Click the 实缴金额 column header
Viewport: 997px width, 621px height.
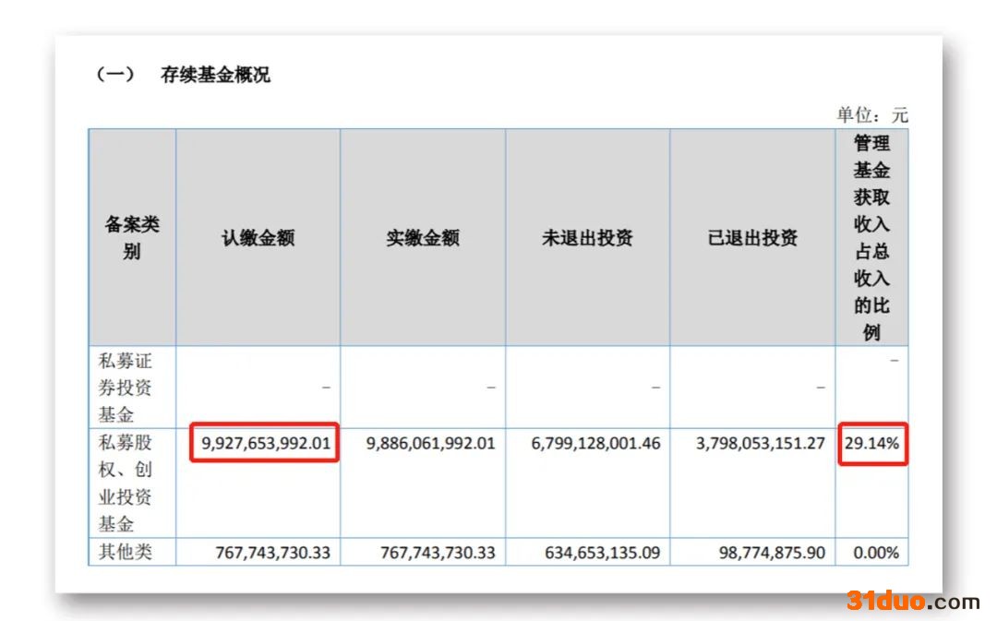(x=423, y=238)
